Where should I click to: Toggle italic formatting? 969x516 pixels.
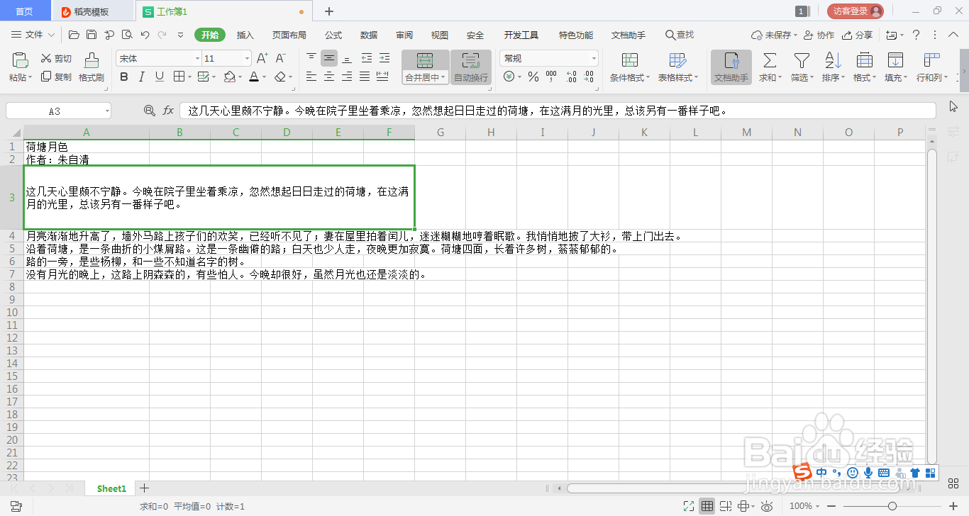click(x=142, y=77)
